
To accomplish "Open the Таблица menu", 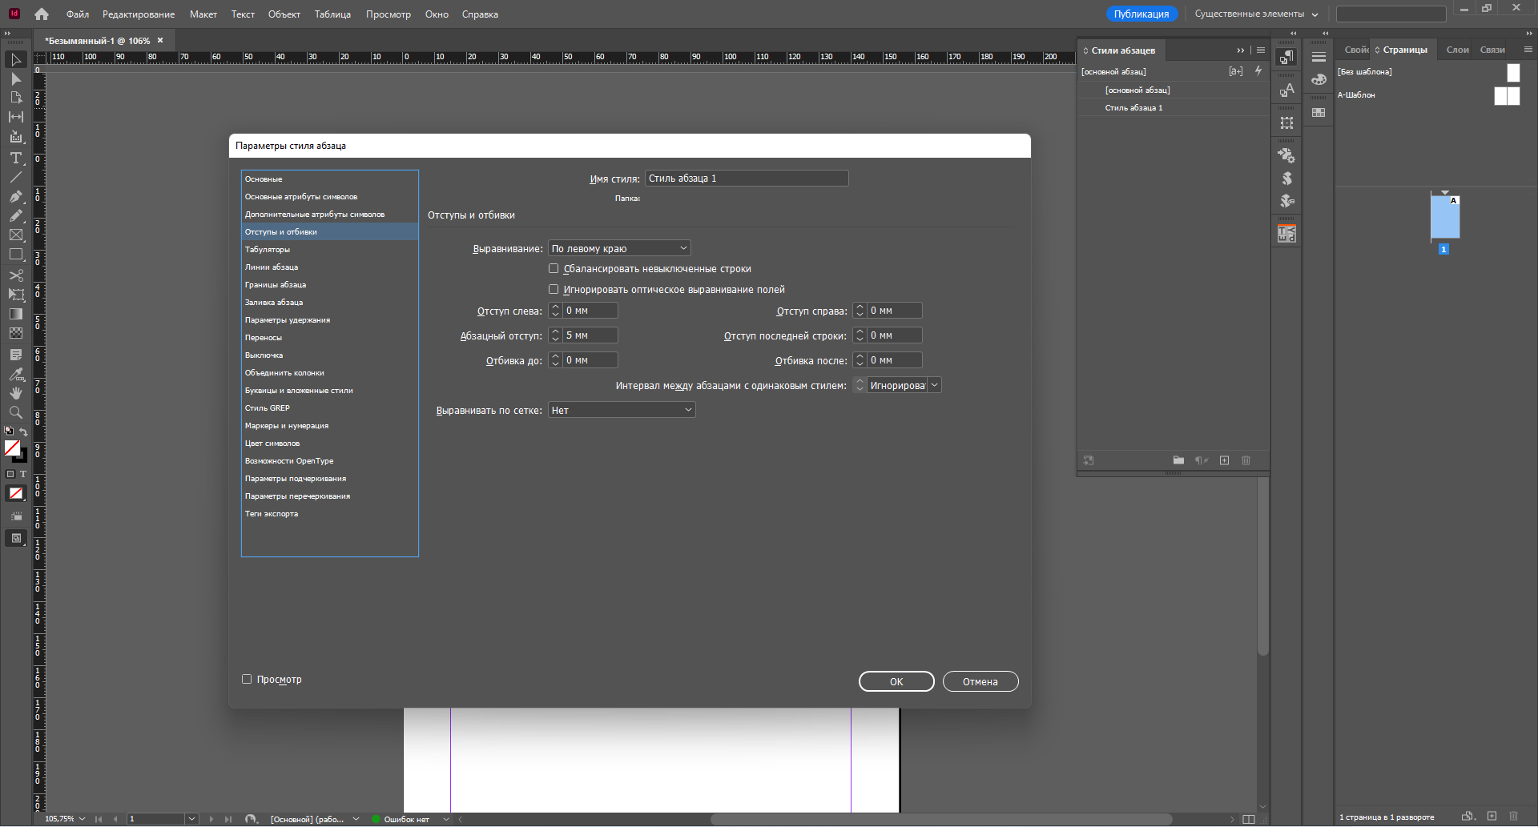I will tap(332, 14).
